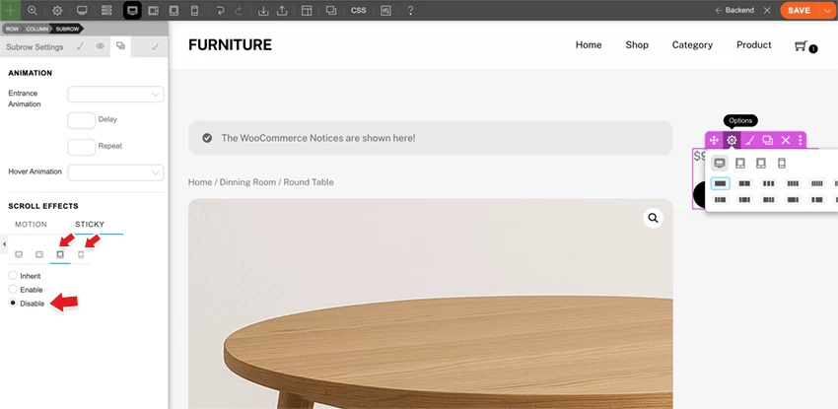Select mobile icon in column options popup

pos(782,163)
